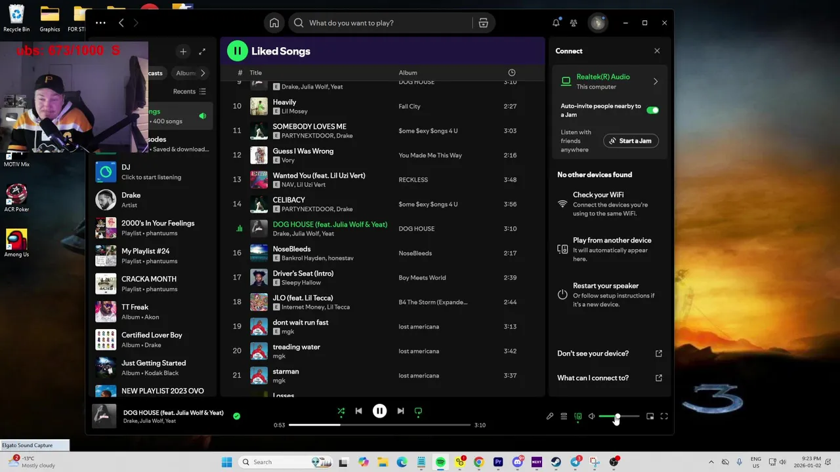This screenshot has width=840, height=472.
Task: Expand Realtek(R) Audio device details
Action: [x=655, y=81]
